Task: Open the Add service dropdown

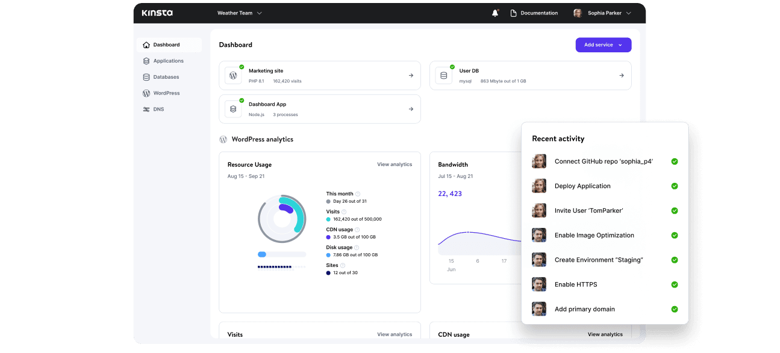Action: point(603,45)
